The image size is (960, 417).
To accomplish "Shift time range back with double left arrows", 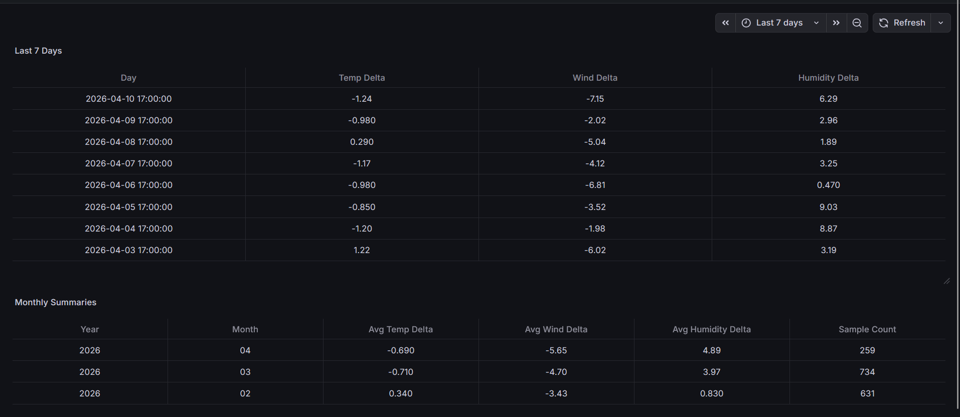I will 725,23.
